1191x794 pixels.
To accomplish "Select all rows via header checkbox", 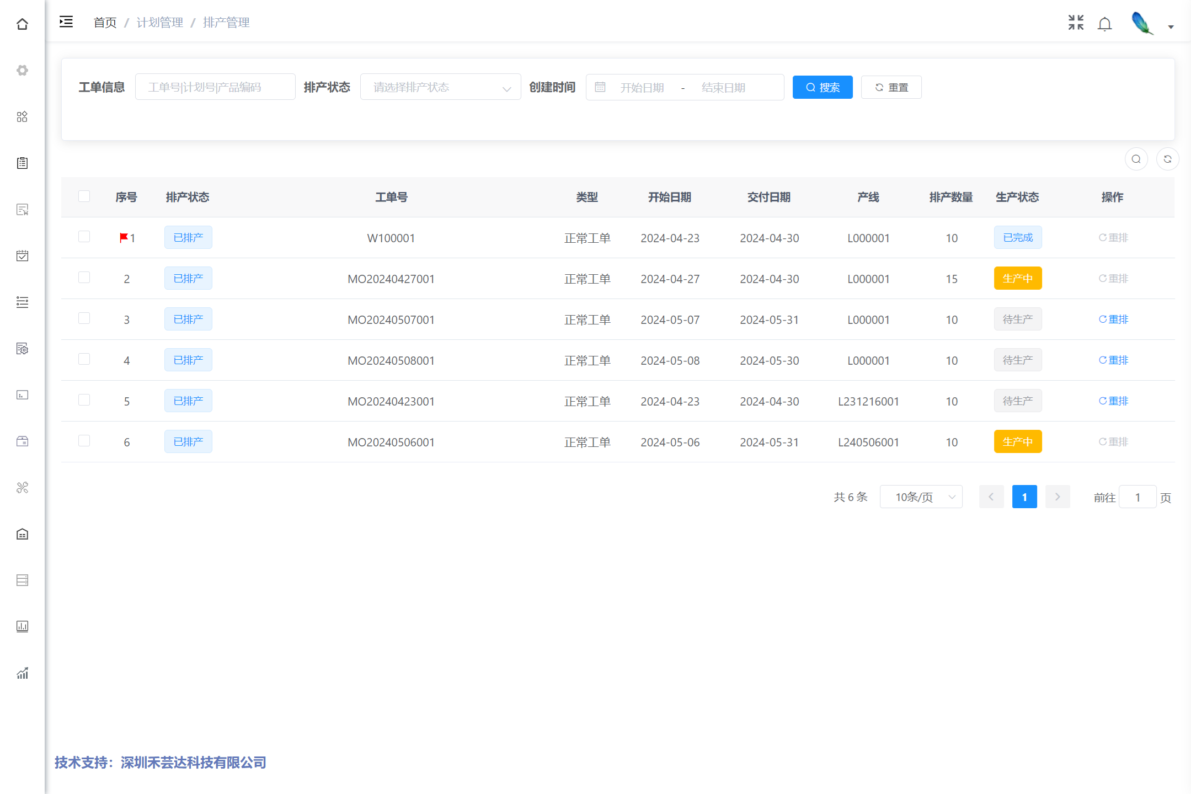I will (84, 196).
